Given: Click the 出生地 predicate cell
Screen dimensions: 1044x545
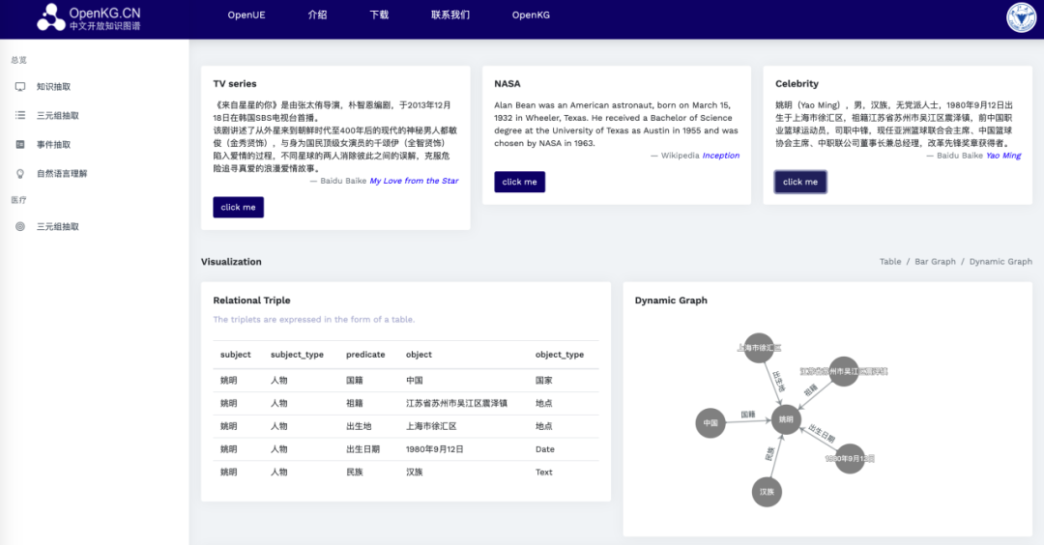Looking at the screenshot, I should tap(359, 426).
